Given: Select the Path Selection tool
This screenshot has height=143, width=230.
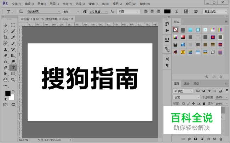Looking at the screenshot, I should point(5,74).
